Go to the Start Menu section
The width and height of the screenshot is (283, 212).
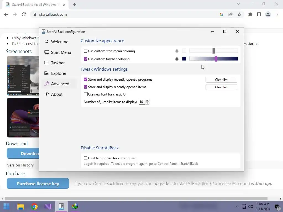60,52
